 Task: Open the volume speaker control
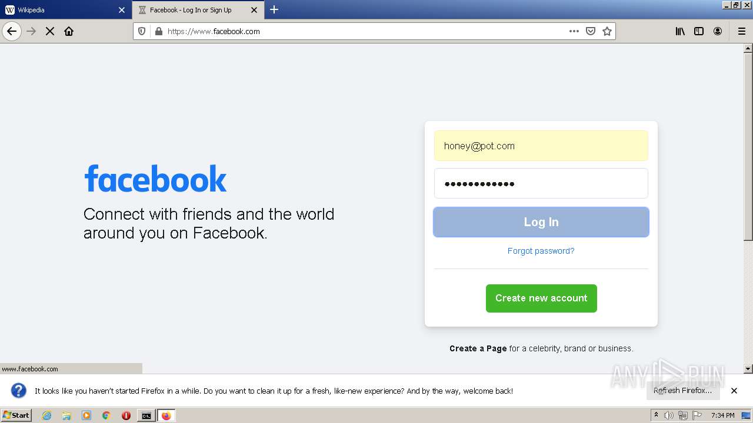pyautogui.click(x=669, y=415)
